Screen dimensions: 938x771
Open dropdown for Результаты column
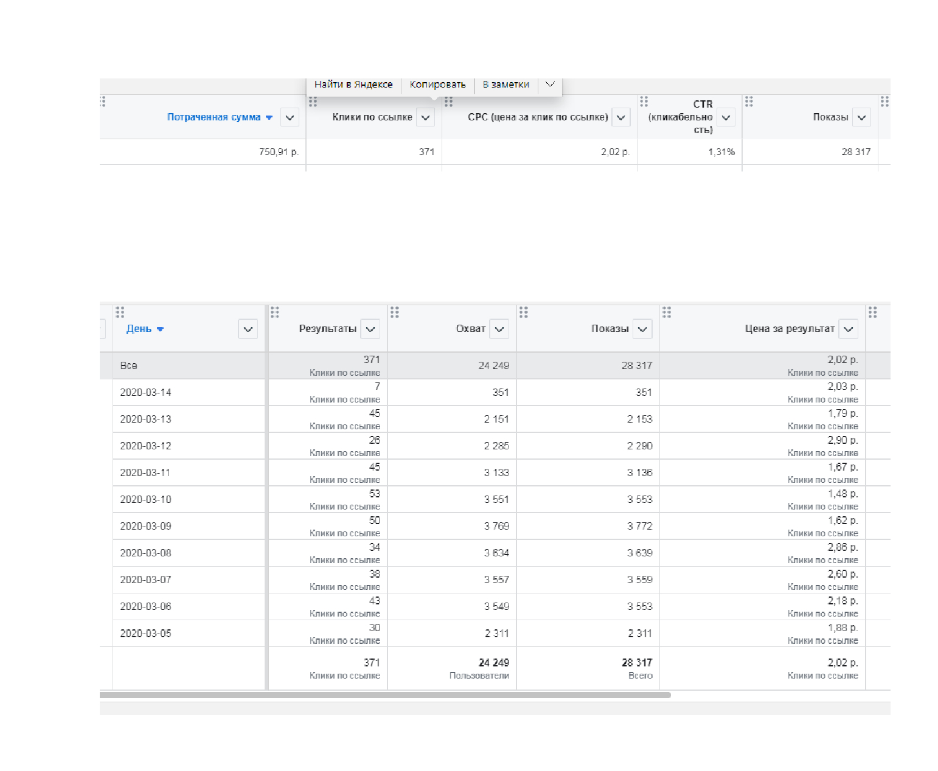tap(370, 329)
